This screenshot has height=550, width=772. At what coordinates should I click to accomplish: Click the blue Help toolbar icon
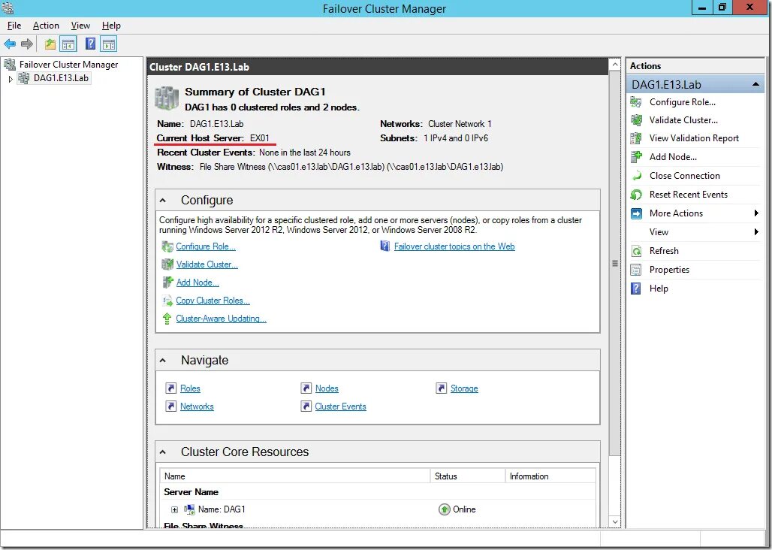(x=90, y=44)
